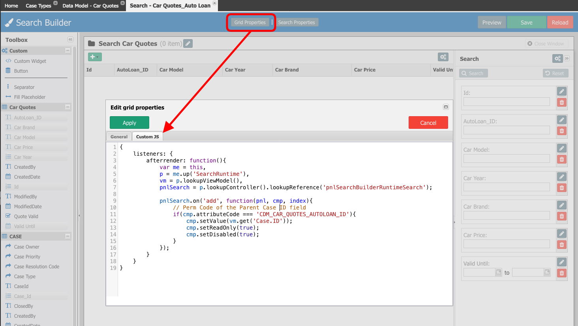Click inside the Custom JS code editor

pyautogui.click(x=285, y=219)
